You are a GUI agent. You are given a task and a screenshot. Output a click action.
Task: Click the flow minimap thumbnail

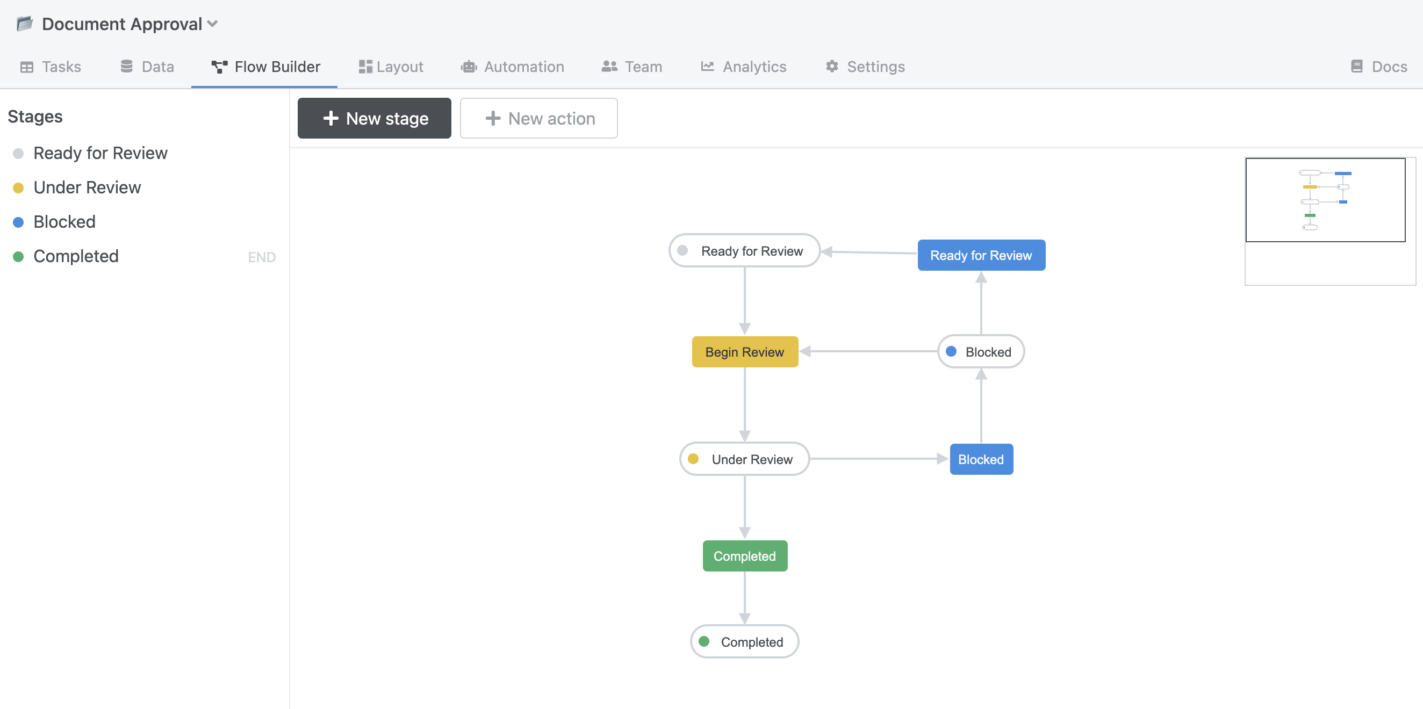(1325, 200)
